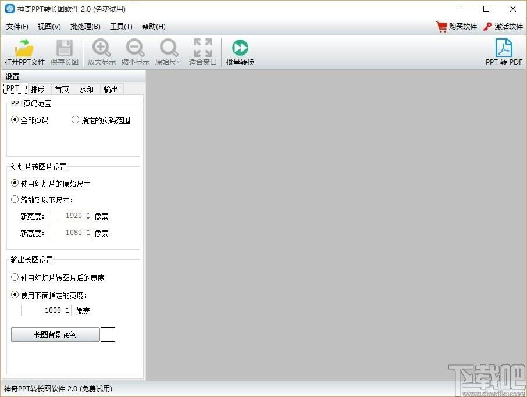The height and width of the screenshot is (397, 527).
Task: Click the 幻灯片转图片设置 group label
Action: coord(38,167)
